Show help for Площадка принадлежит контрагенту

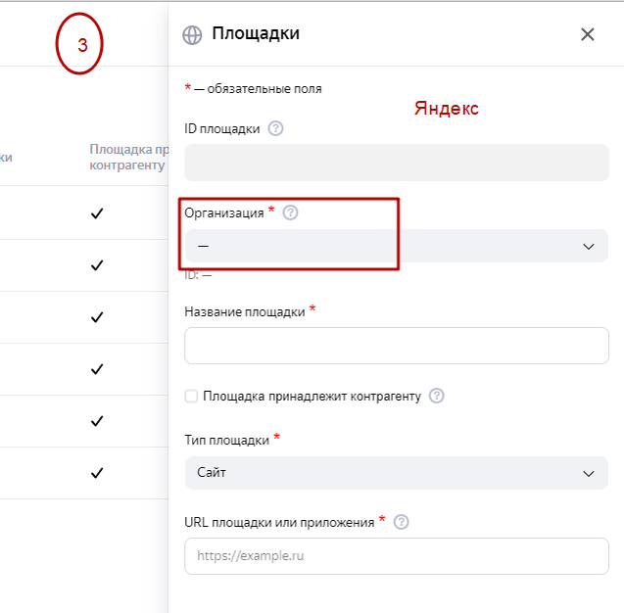(x=437, y=396)
